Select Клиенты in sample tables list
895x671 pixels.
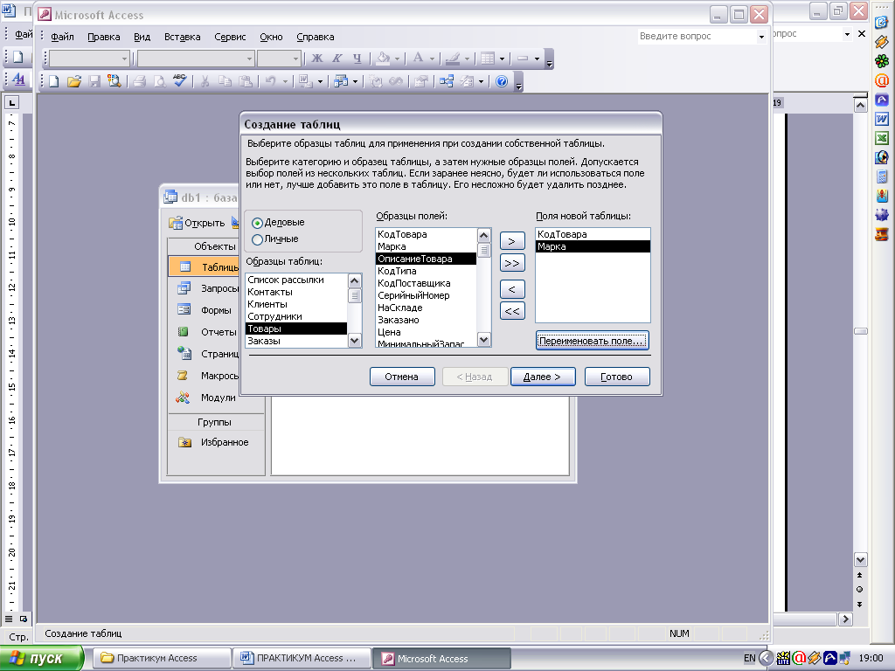tap(296, 304)
